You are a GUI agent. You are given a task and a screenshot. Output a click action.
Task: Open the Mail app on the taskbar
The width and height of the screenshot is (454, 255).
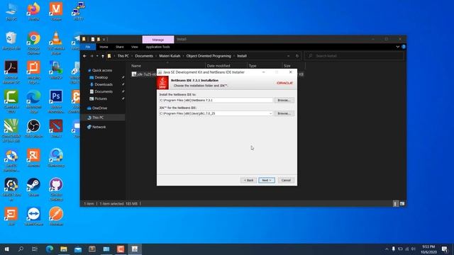(x=78, y=249)
